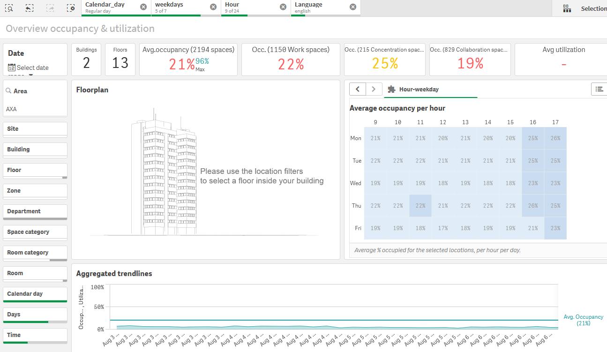Select AXA in the Area list
The height and width of the screenshot is (352, 607).
point(35,109)
